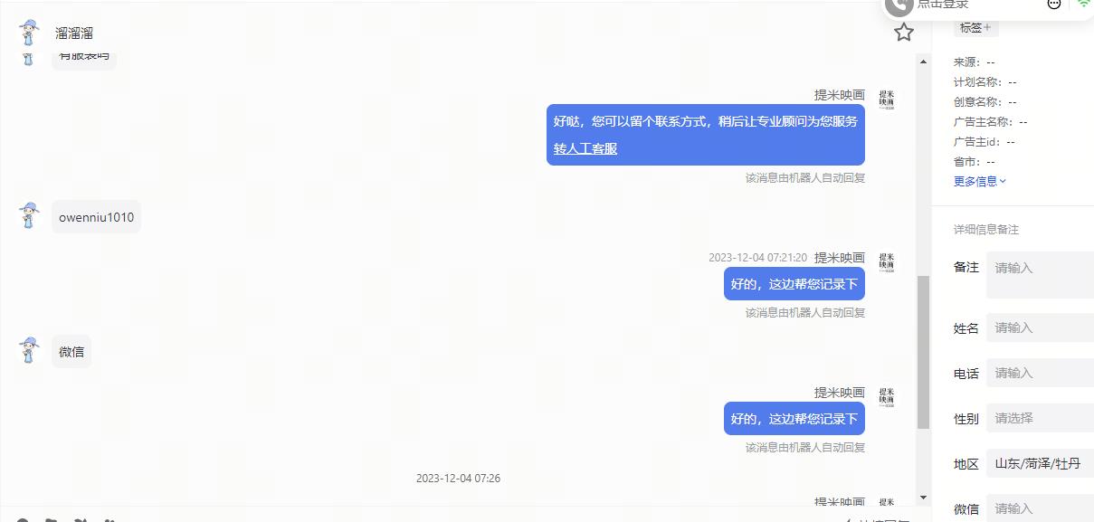This screenshot has height=522, width=1094.
Task: Open the 地区 region selector
Action: click(x=1040, y=463)
